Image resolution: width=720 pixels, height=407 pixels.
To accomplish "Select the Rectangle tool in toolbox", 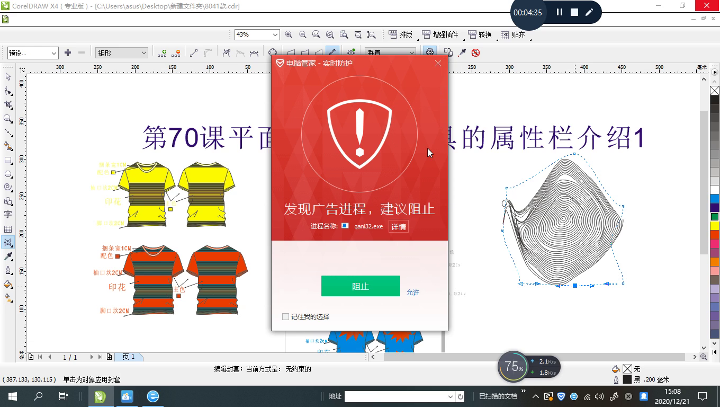I will (x=8, y=160).
